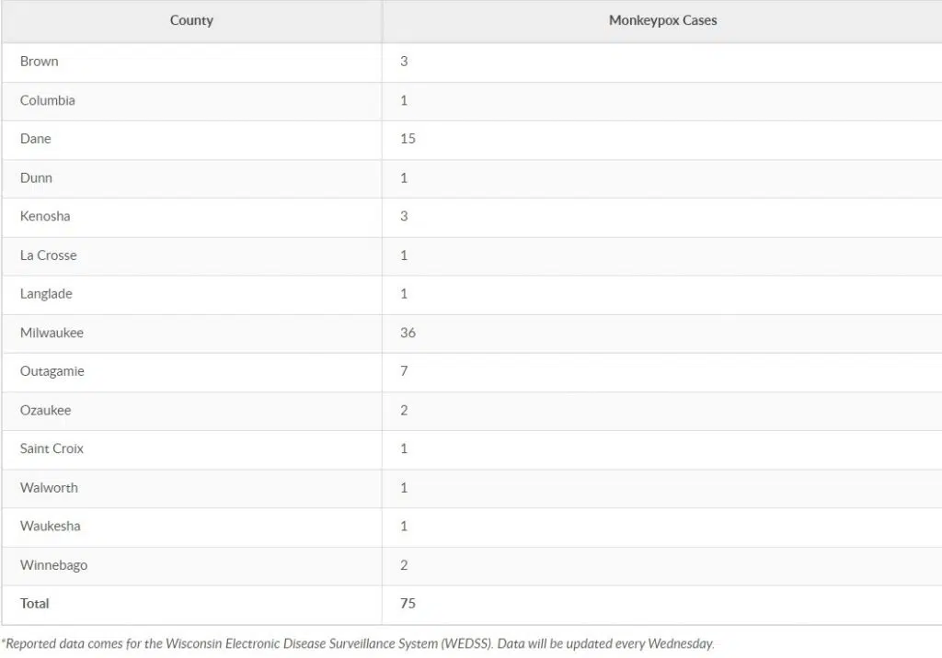
Task: Select the La Crosse county cell
Action: click(49, 255)
